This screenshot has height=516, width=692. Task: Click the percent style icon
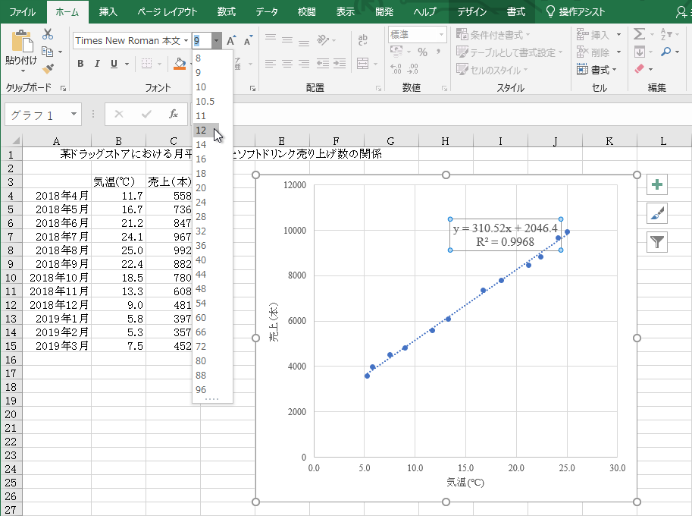(x=422, y=52)
